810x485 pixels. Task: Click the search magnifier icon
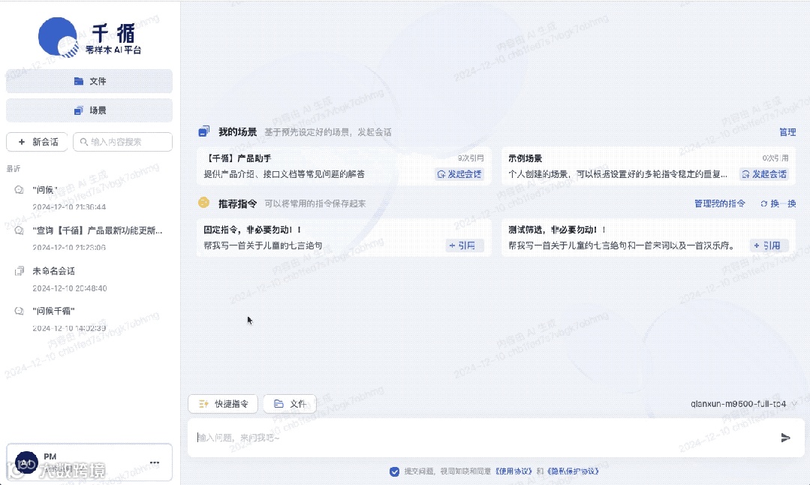pos(83,142)
